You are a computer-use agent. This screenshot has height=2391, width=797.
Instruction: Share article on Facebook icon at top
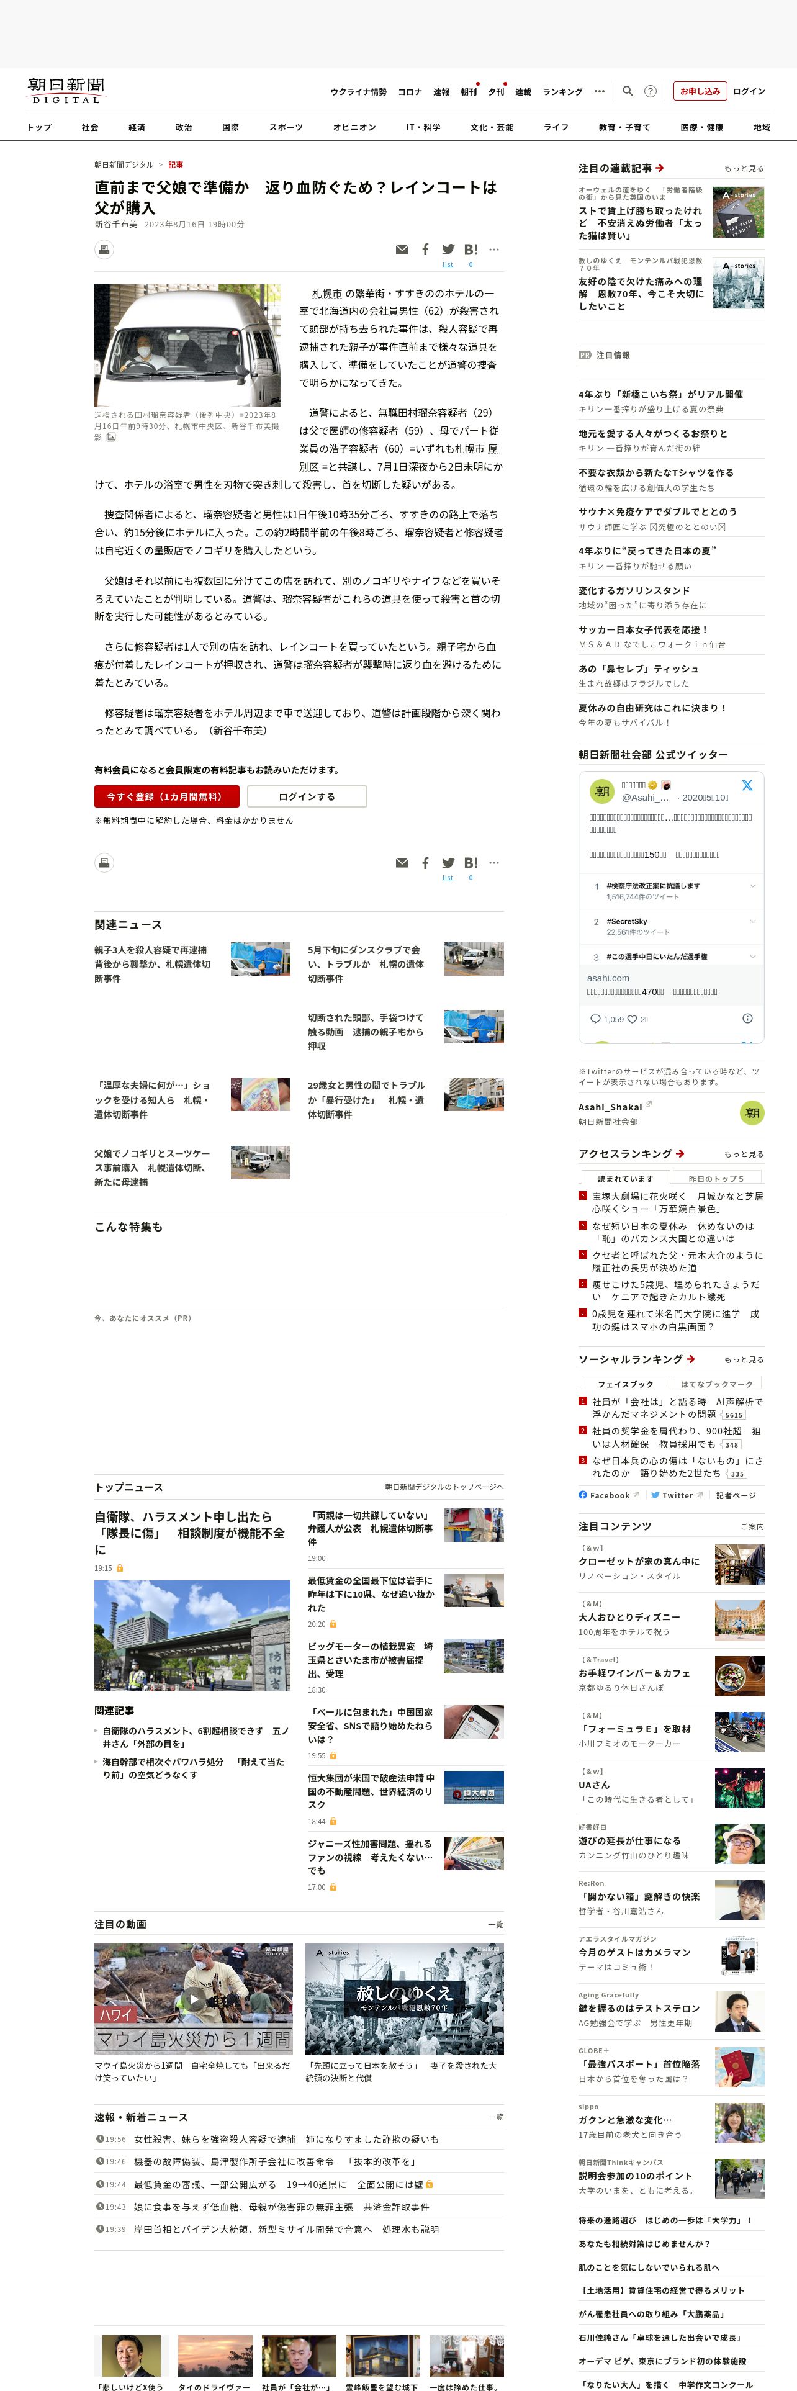click(425, 249)
